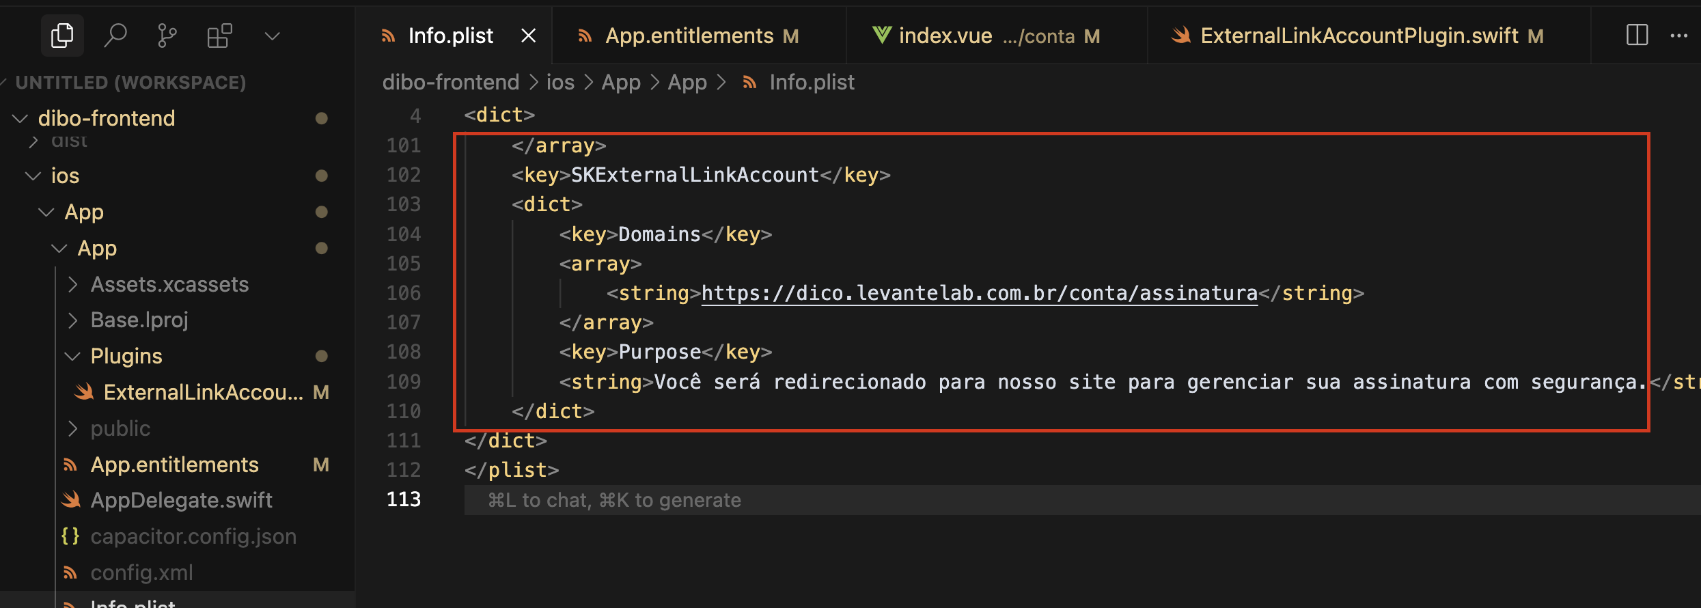Collapse the ios folder
This screenshot has width=1701, height=608.
[x=33, y=176]
